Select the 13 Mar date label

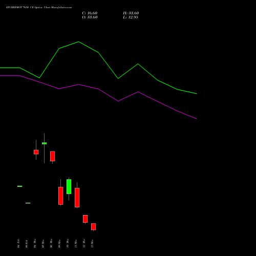92,243
